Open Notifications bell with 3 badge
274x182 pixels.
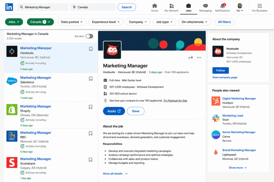(222, 8)
